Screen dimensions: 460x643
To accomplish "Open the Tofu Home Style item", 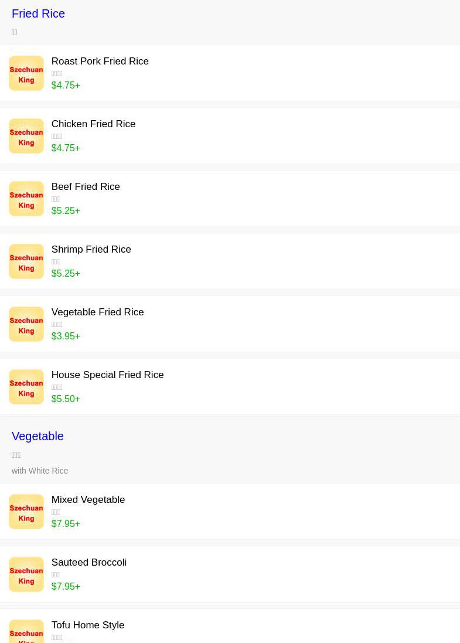I will [88, 625].
